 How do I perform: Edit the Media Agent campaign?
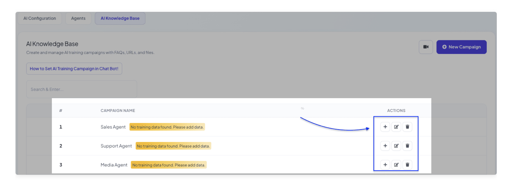[396, 165]
